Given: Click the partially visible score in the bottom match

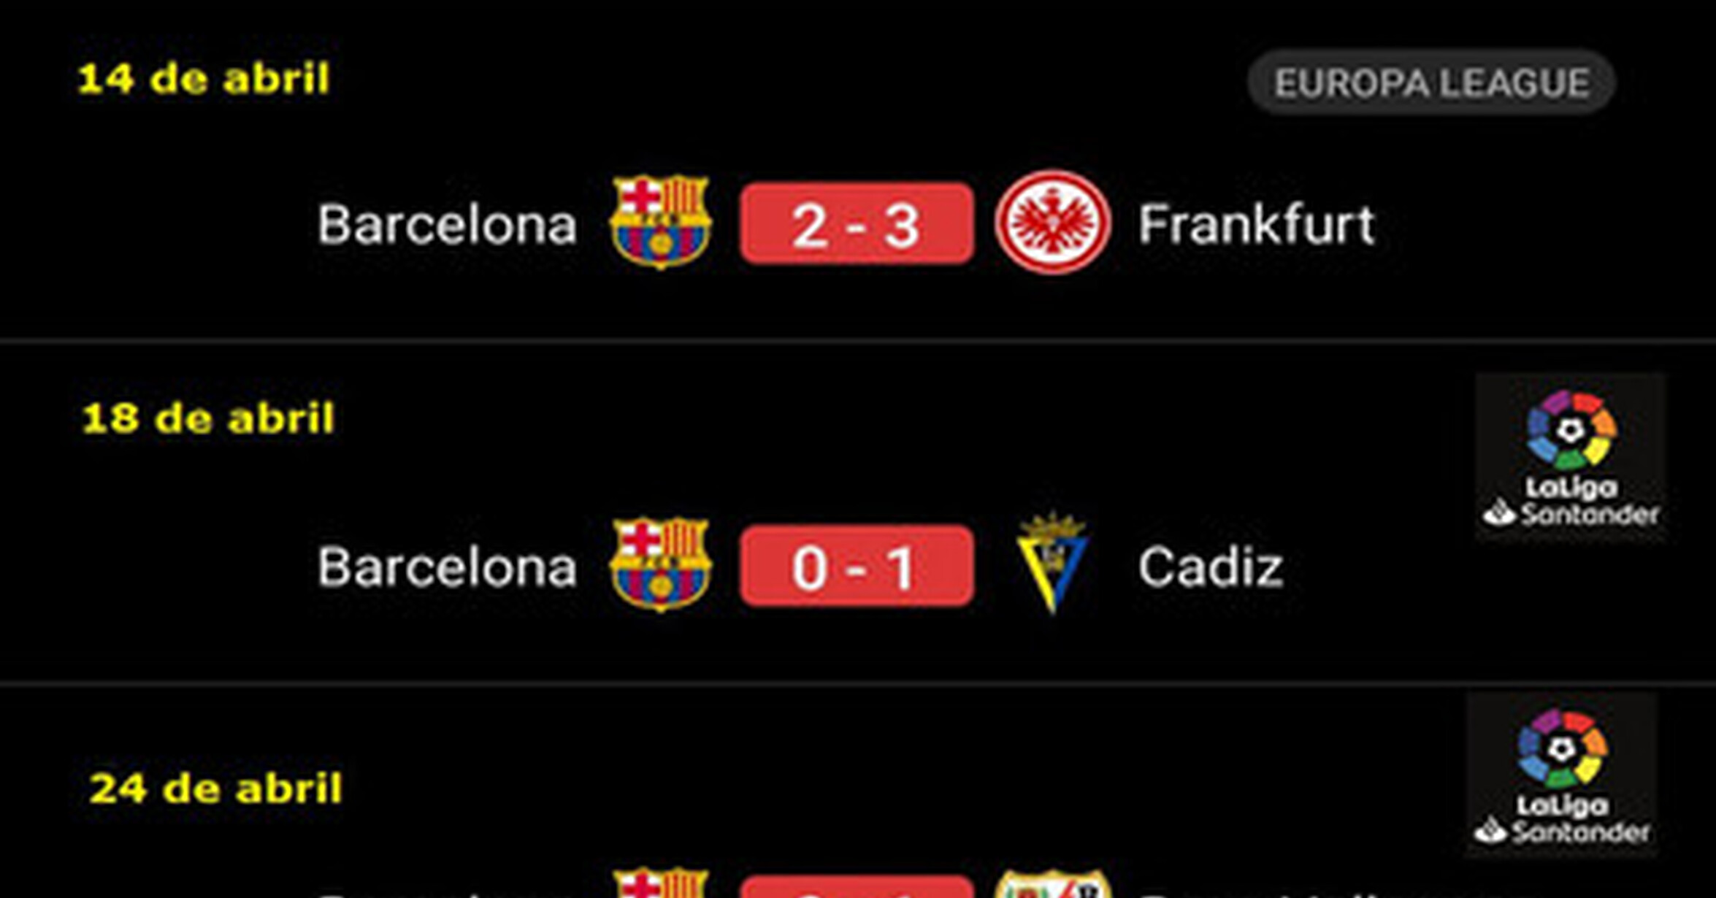Looking at the screenshot, I should [x=857, y=888].
